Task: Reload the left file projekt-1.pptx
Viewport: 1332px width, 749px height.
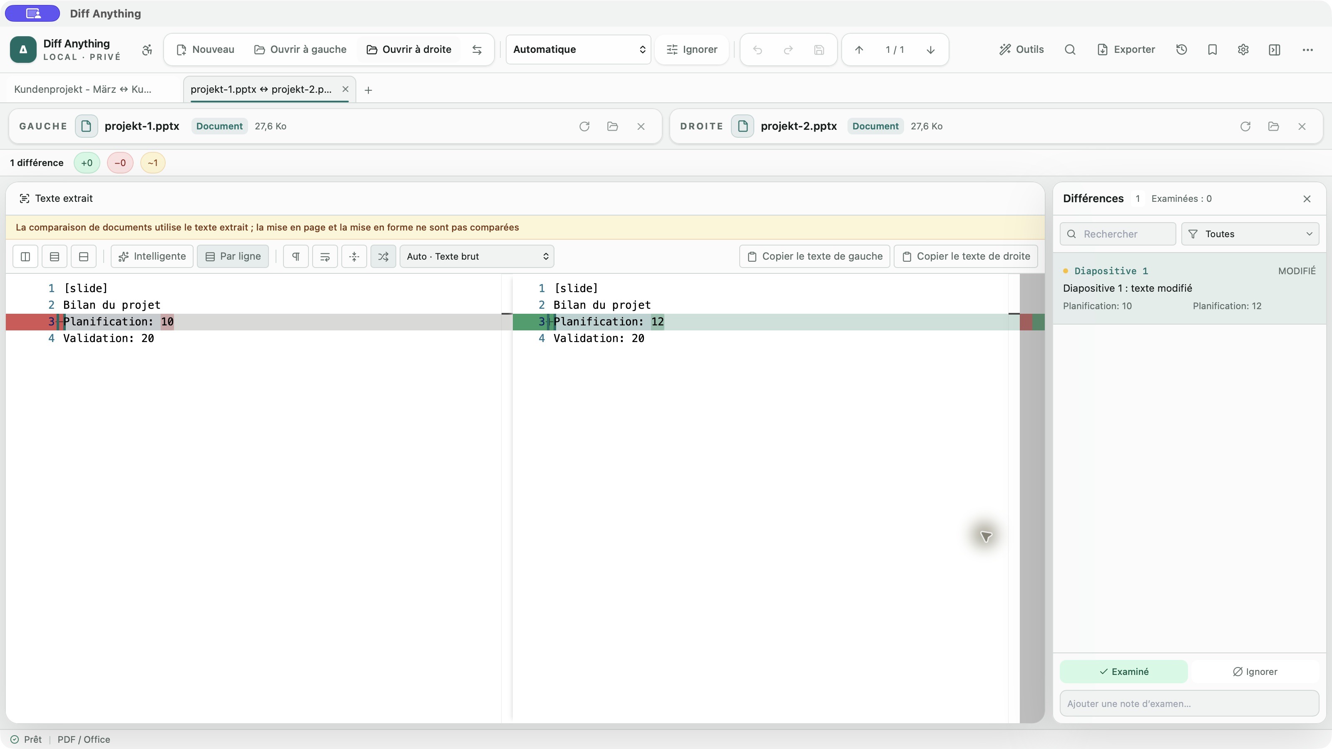Action: click(584, 126)
